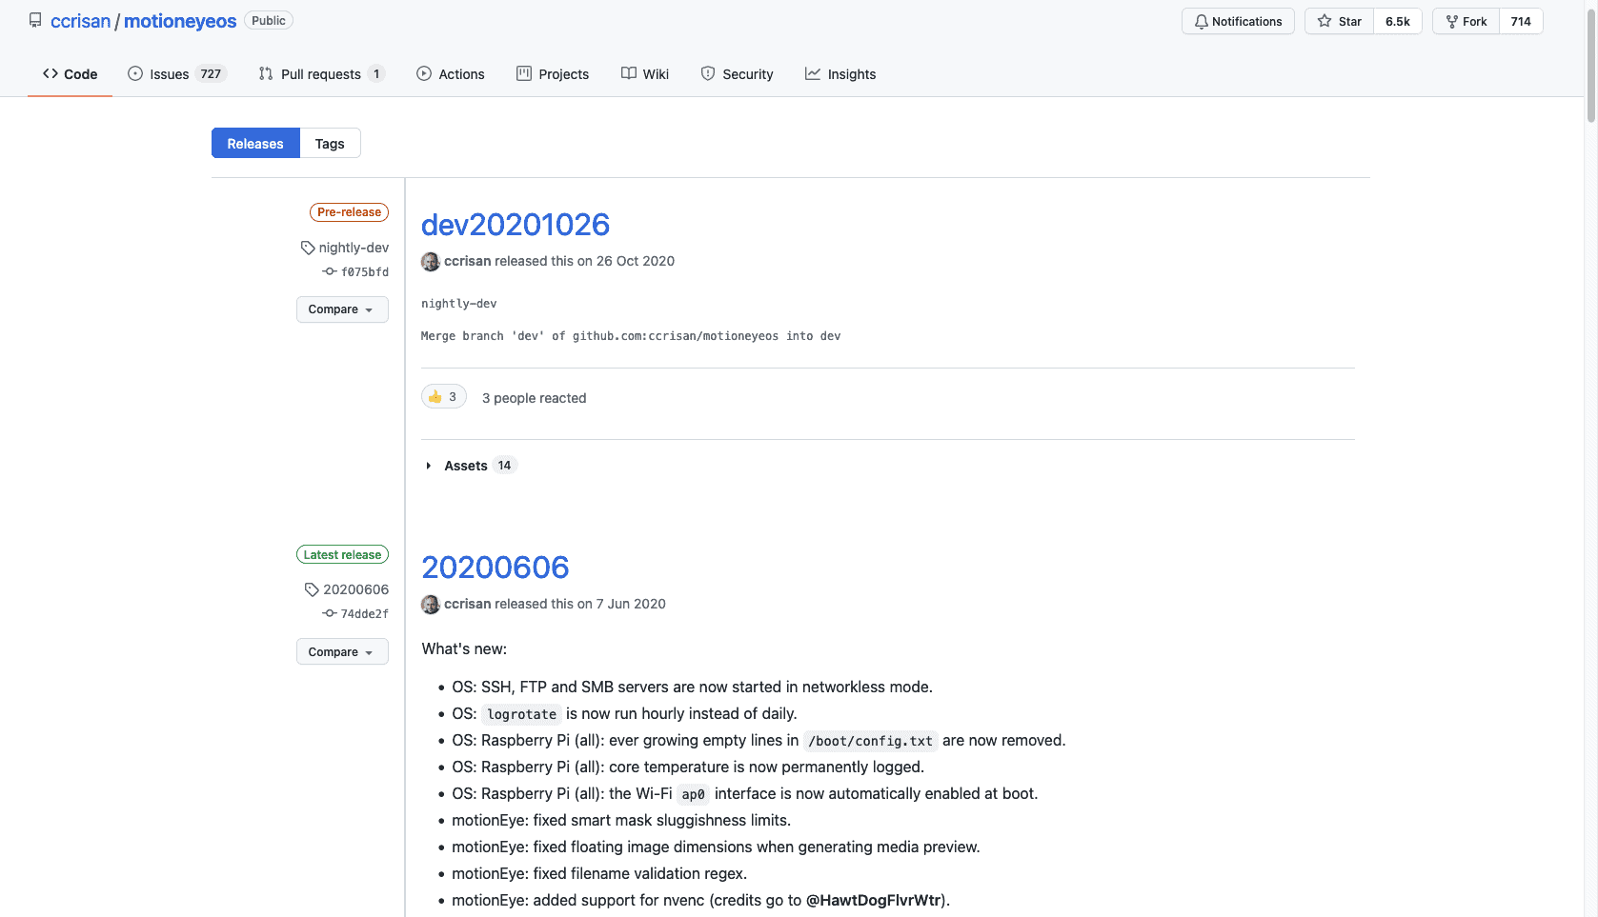Click the nightly-dev tag icon
The image size is (1598, 917).
[308, 248]
